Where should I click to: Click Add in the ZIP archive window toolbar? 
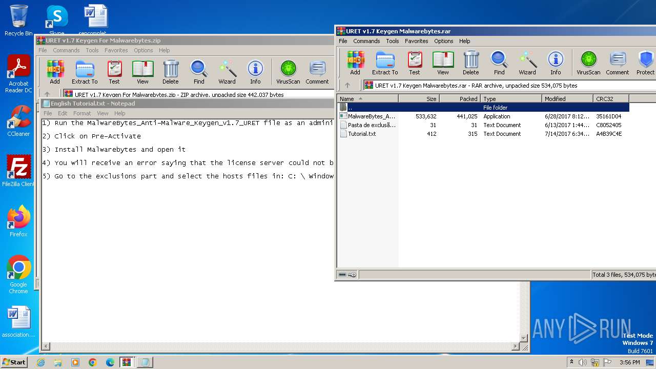click(55, 72)
